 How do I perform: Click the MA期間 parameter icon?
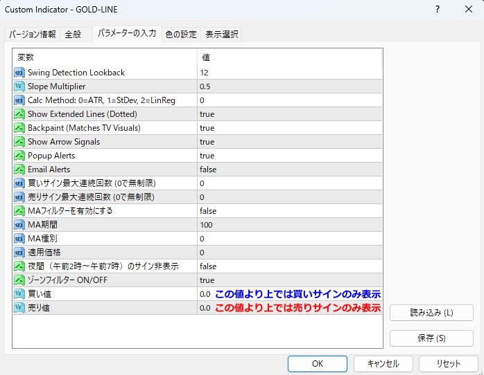(19, 225)
